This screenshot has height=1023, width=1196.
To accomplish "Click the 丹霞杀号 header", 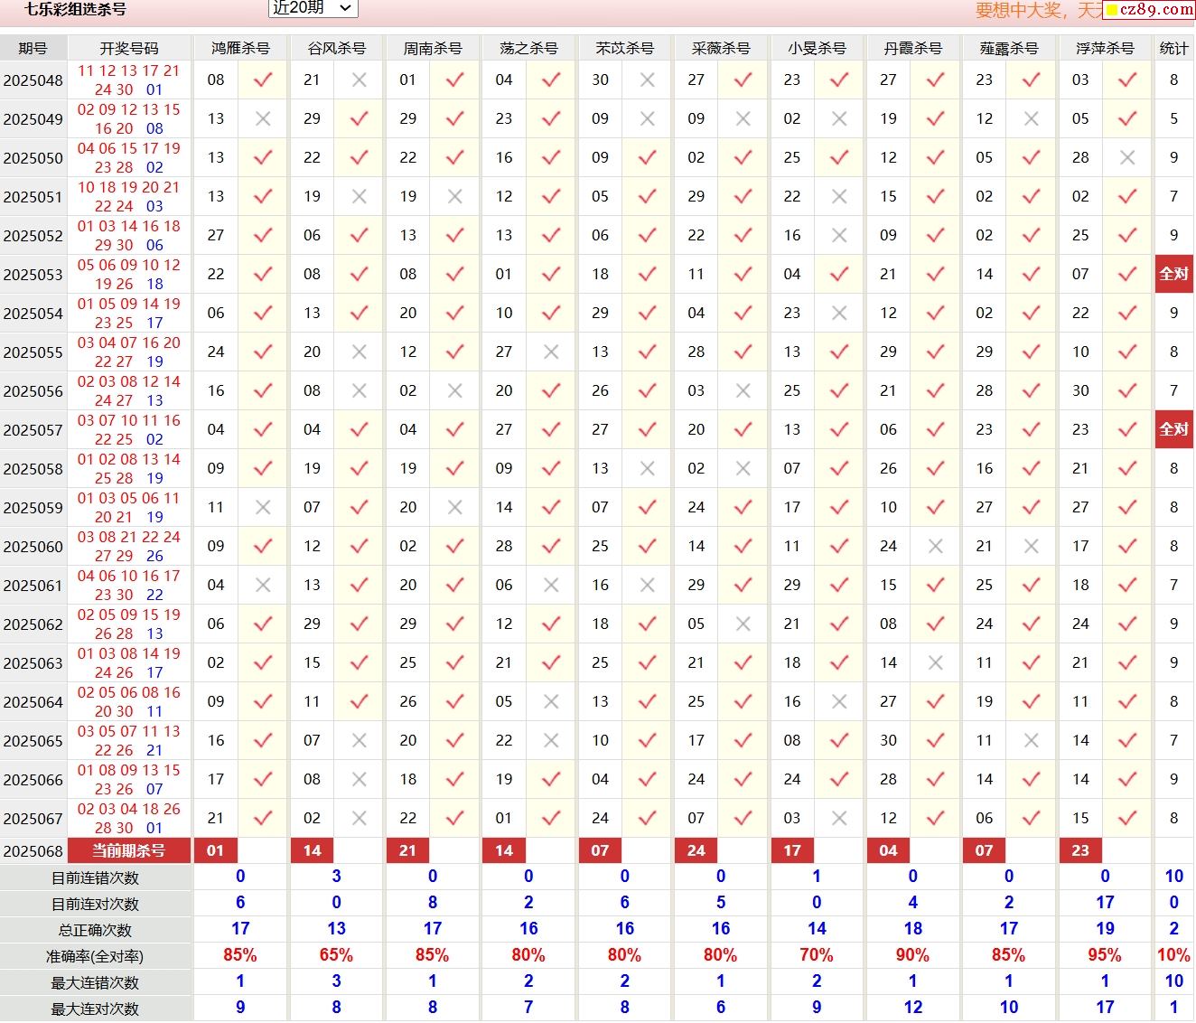I will (x=912, y=48).
